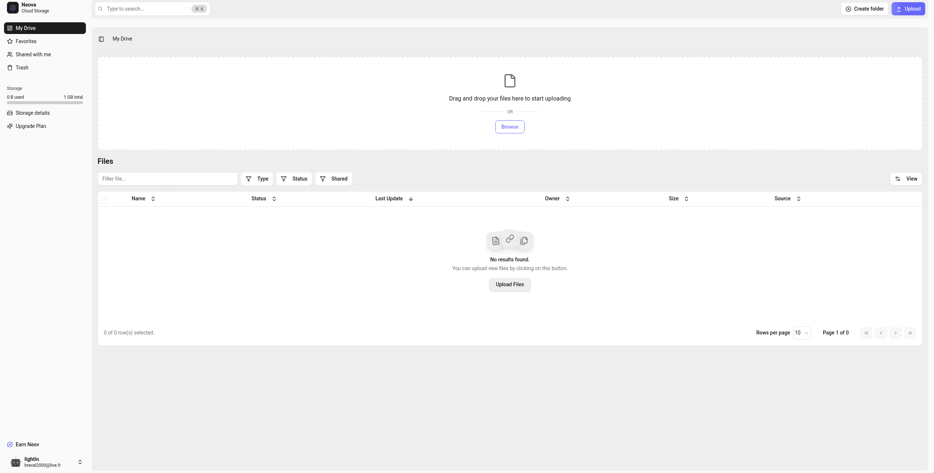Viewport: 934px width, 473px height.
Task: Click the purple Upload button
Action: coord(908,9)
